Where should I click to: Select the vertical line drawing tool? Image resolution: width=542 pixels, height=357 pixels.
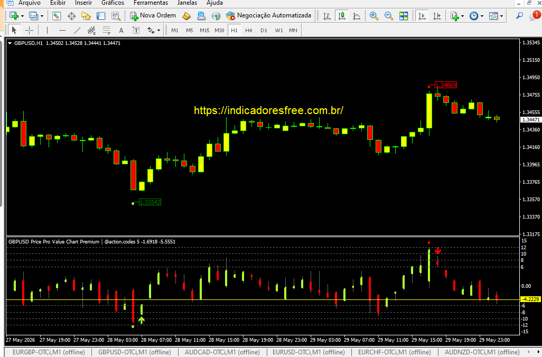click(x=48, y=31)
